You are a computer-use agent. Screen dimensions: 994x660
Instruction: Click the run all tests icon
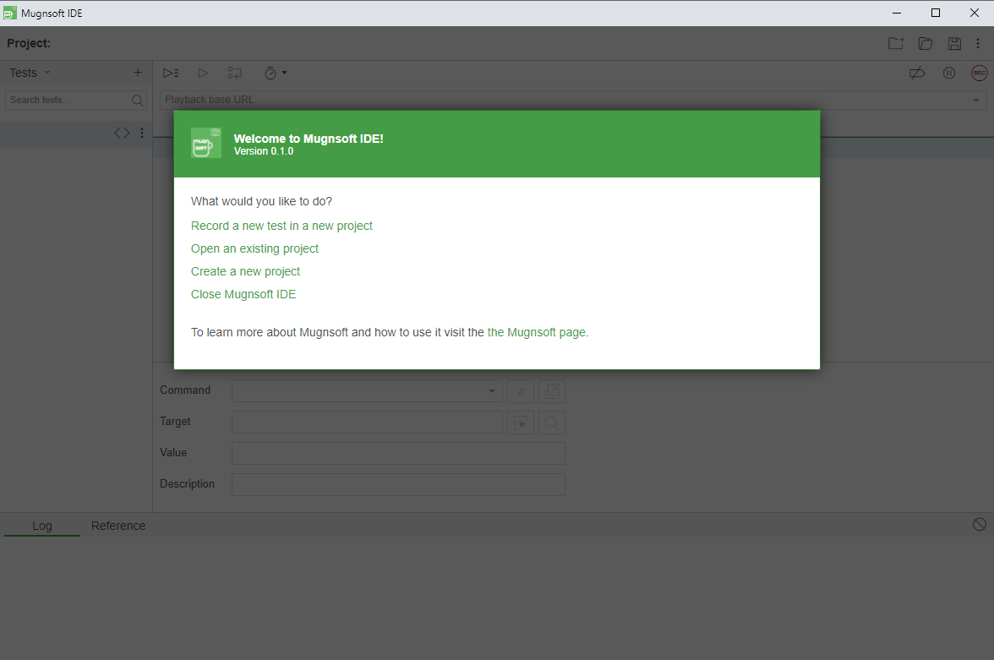click(171, 73)
